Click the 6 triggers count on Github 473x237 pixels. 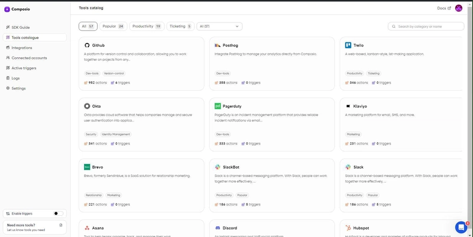pyautogui.click(x=121, y=83)
